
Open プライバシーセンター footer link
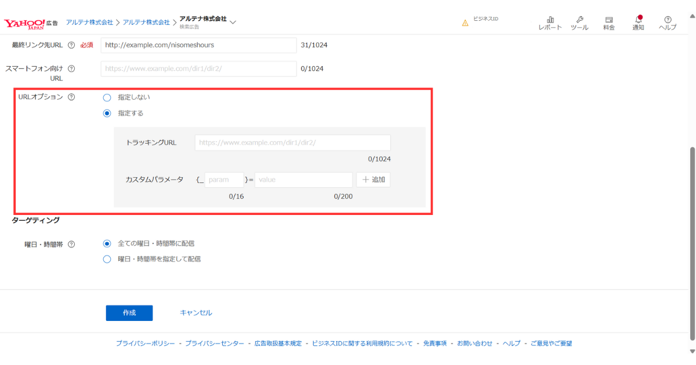pyautogui.click(x=215, y=344)
